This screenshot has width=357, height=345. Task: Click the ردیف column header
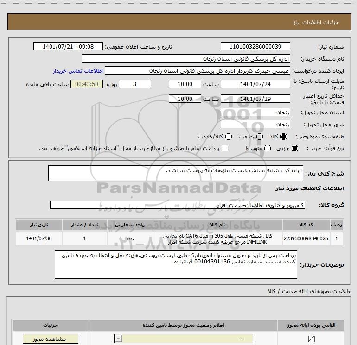click(337, 225)
